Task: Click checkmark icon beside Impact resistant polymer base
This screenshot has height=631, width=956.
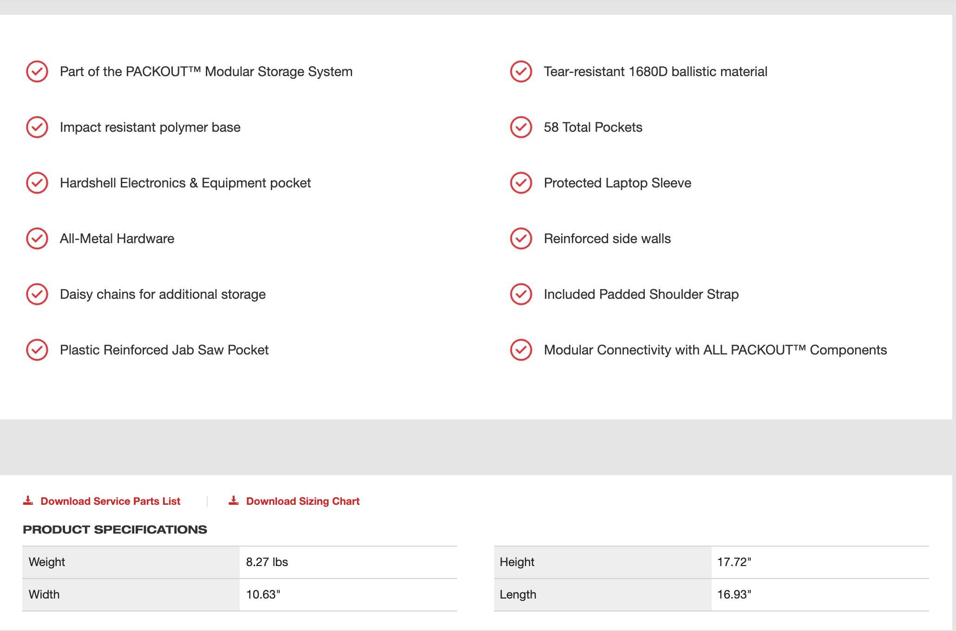Action: pyautogui.click(x=37, y=127)
